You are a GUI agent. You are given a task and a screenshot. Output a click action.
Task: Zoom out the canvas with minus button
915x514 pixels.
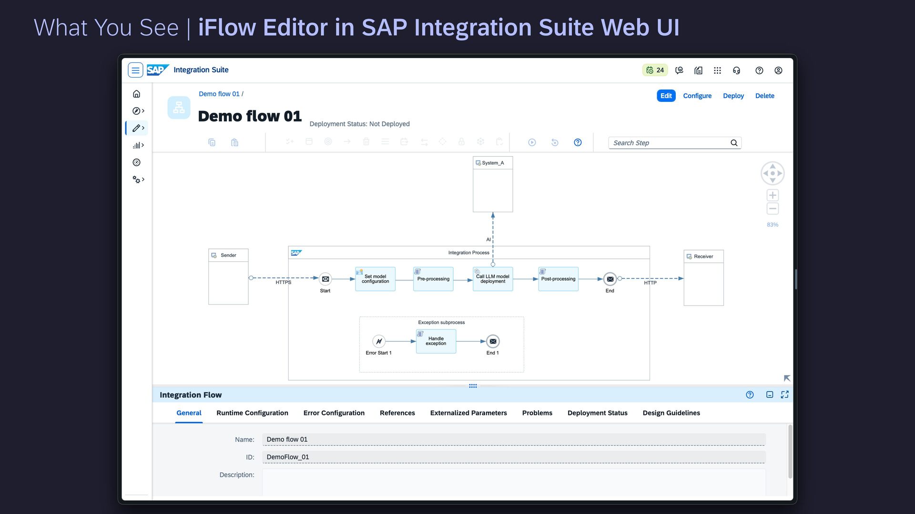coord(773,208)
